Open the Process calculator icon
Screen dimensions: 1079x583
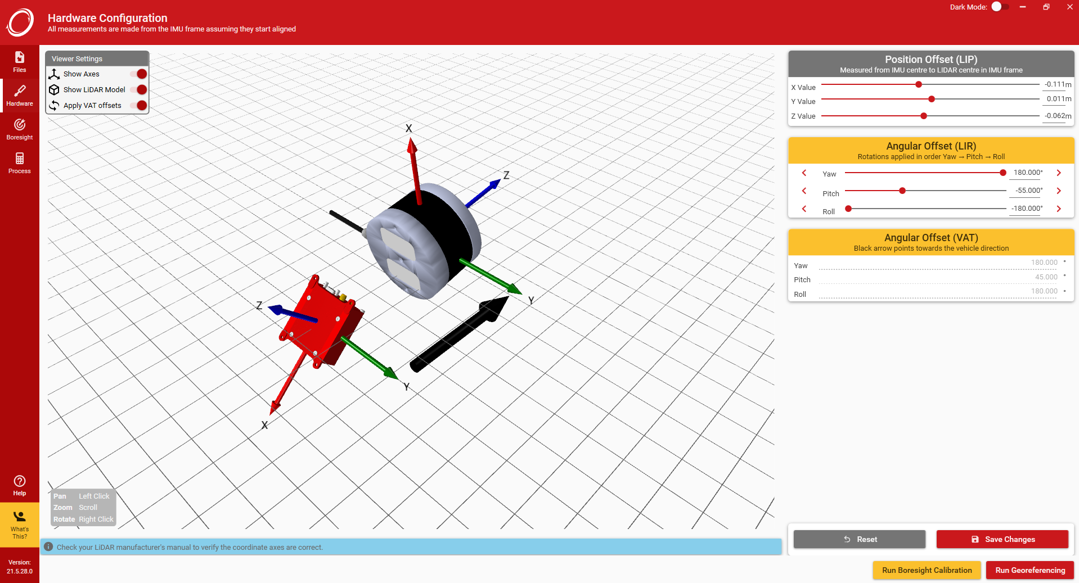(x=20, y=158)
